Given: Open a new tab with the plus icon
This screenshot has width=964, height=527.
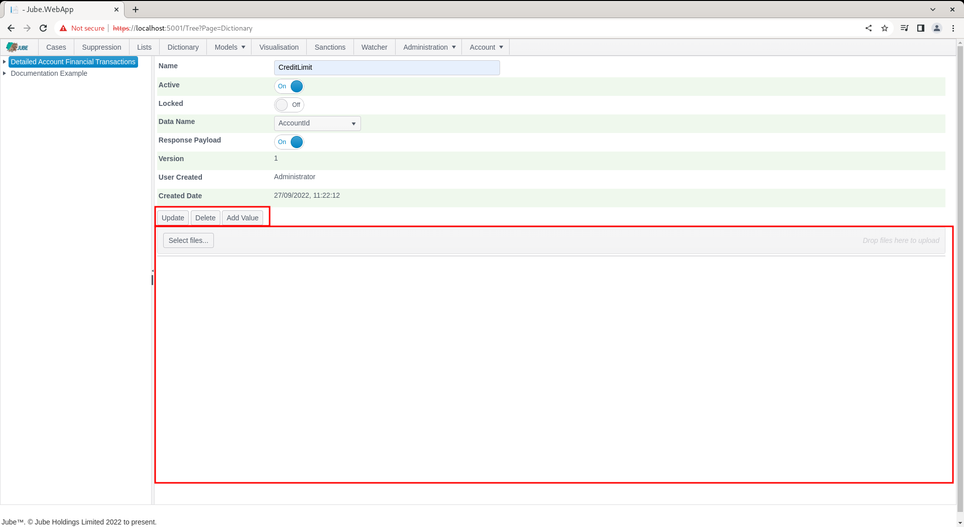Looking at the screenshot, I should [136, 10].
